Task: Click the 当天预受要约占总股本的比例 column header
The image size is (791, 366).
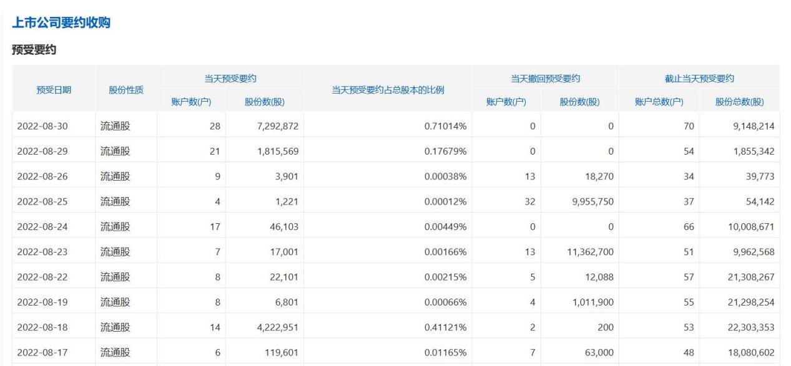Action: (388, 90)
